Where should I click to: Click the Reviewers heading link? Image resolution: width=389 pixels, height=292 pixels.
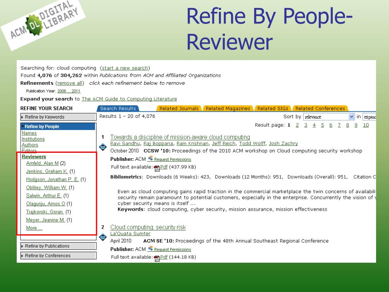[x=34, y=157]
